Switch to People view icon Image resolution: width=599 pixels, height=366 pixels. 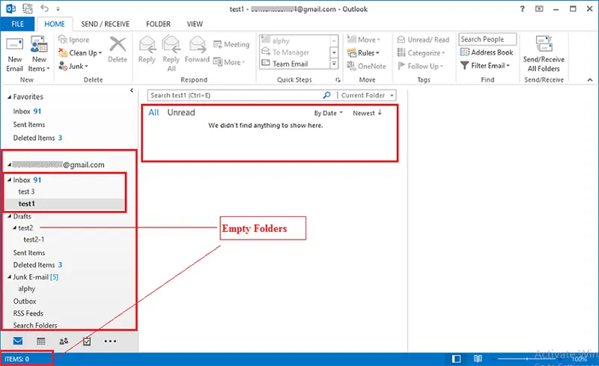[64, 341]
